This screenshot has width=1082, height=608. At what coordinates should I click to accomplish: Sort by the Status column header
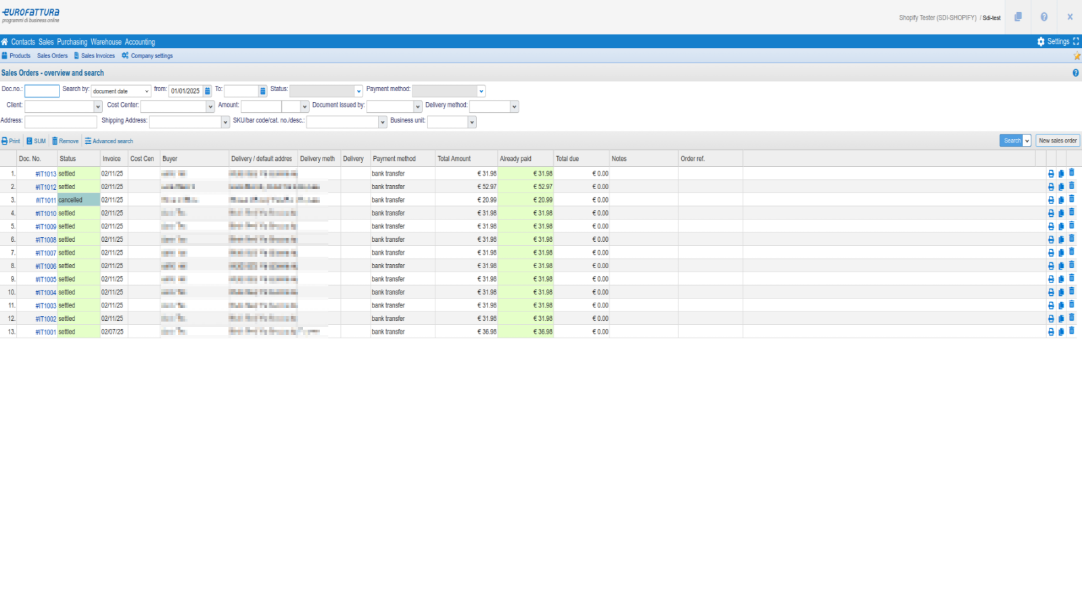(78, 159)
